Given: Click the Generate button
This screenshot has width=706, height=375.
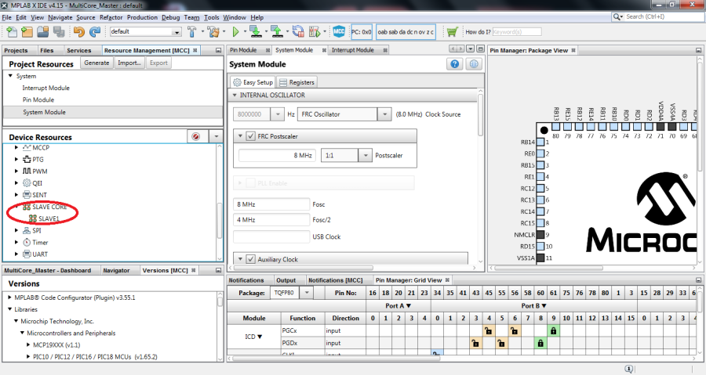Looking at the screenshot, I should click(x=96, y=63).
